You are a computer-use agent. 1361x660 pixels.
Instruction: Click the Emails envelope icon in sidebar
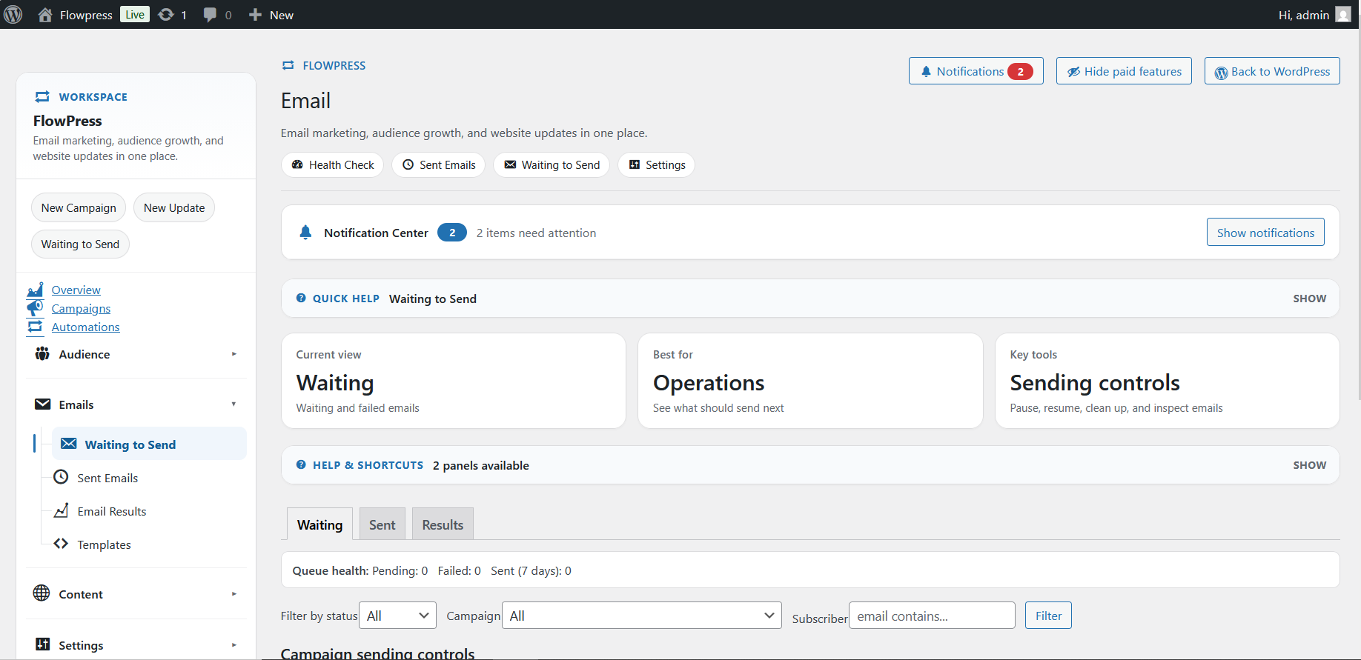[43, 404]
